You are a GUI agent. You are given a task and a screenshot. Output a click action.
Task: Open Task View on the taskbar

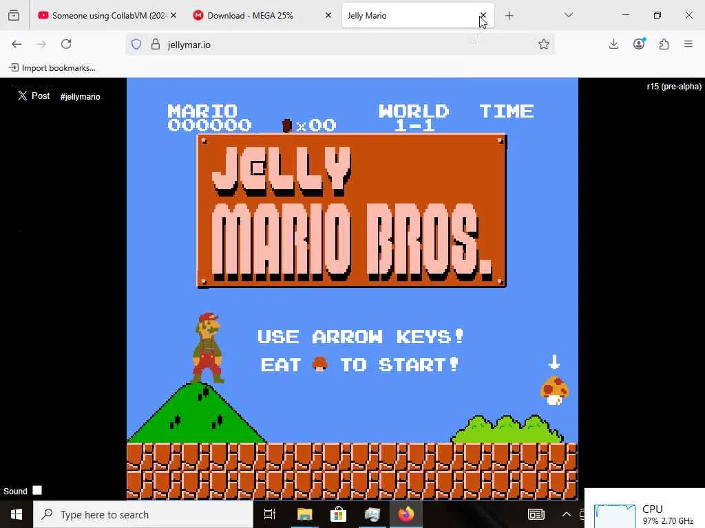270,514
